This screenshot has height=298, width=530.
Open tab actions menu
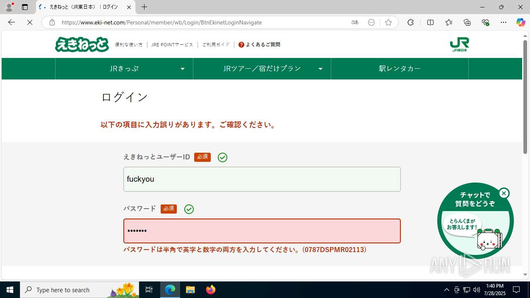coord(25,7)
